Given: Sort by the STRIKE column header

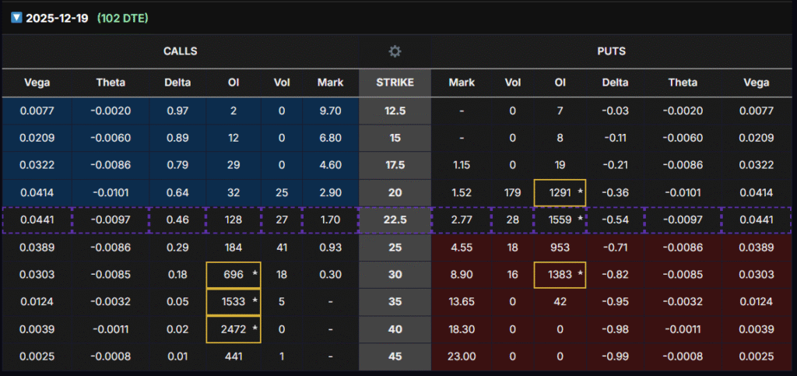Looking at the screenshot, I should click(395, 83).
